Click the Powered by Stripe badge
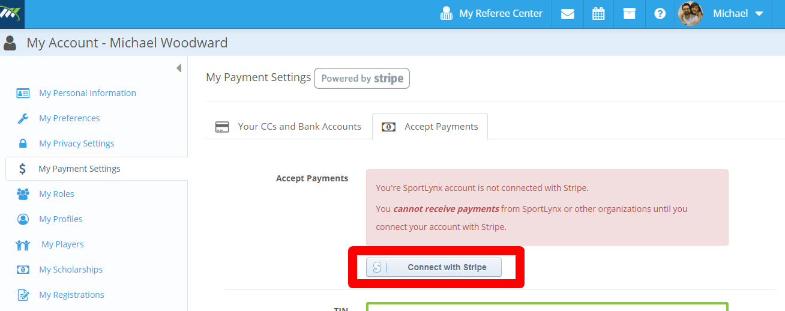 (x=362, y=79)
